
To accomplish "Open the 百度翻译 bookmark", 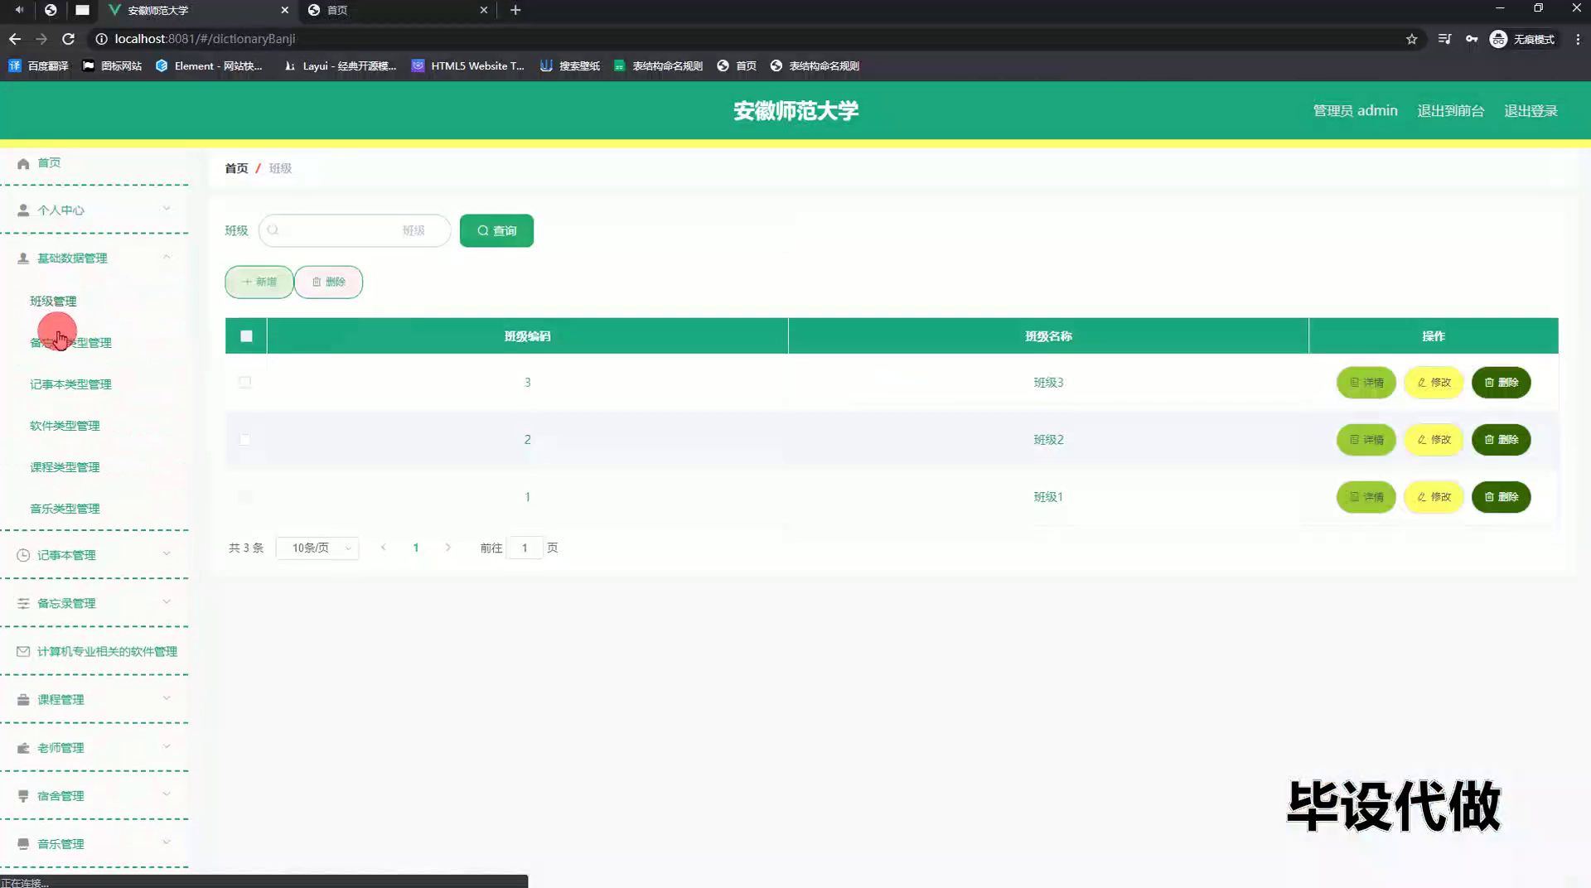I will click(38, 65).
